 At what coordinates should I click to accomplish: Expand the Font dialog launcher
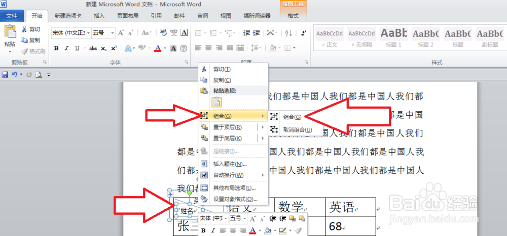[x=186, y=62]
